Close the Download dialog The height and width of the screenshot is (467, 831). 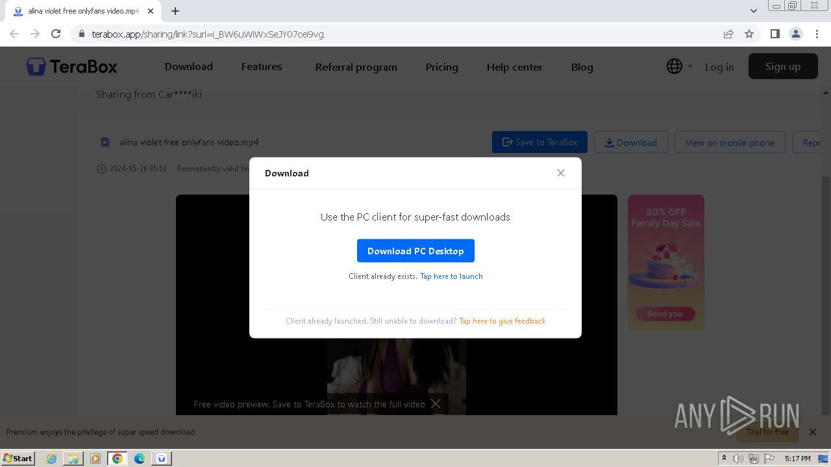pyautogui.click(x=561, y=173)
